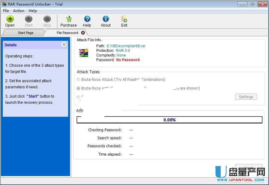The width and height of the screenshot is (269, 185).
Task: Click the Settings button
Action: click(246, 97)
